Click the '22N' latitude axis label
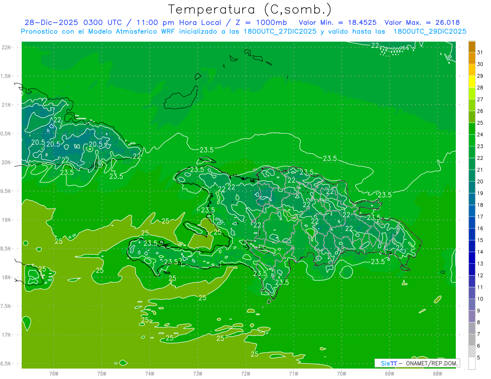 7,47
